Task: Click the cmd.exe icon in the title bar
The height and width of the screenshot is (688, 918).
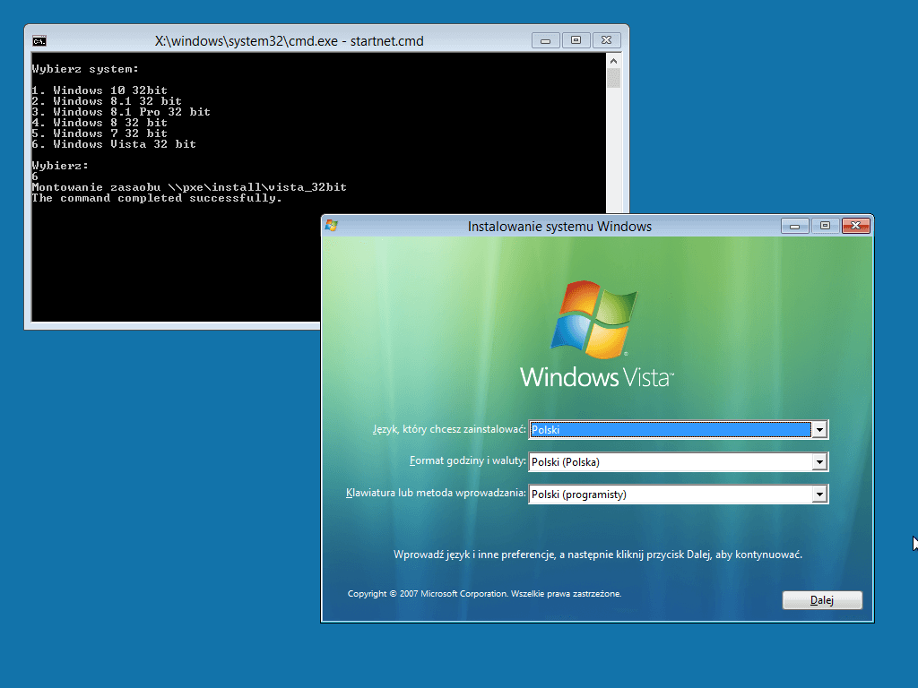Action: pos(39,41)
